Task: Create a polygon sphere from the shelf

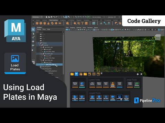Action: click(37, 23)
